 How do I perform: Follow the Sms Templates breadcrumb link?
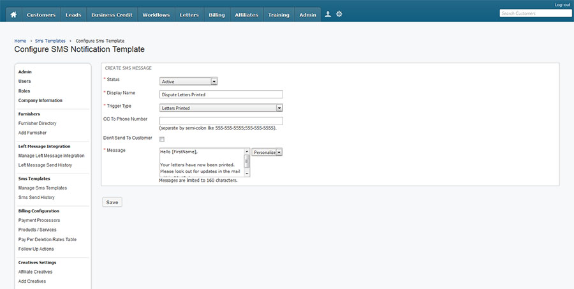(x=50, y=41)
